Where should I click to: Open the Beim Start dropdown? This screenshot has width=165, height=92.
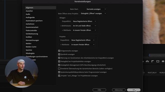[x=96, y=9]
